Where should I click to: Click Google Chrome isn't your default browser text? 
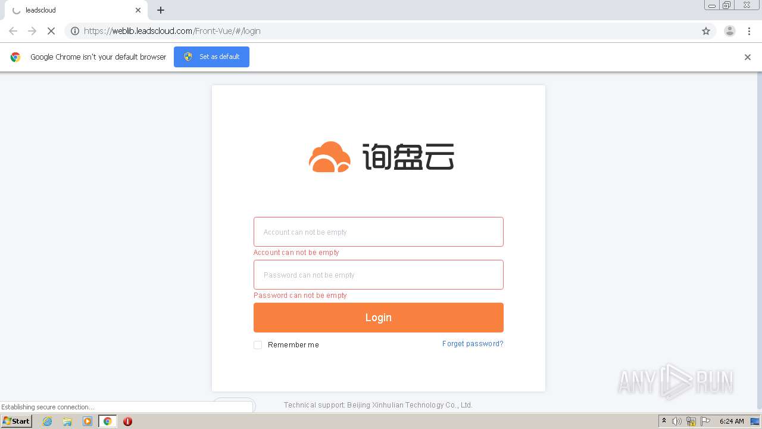coord(98,57)
